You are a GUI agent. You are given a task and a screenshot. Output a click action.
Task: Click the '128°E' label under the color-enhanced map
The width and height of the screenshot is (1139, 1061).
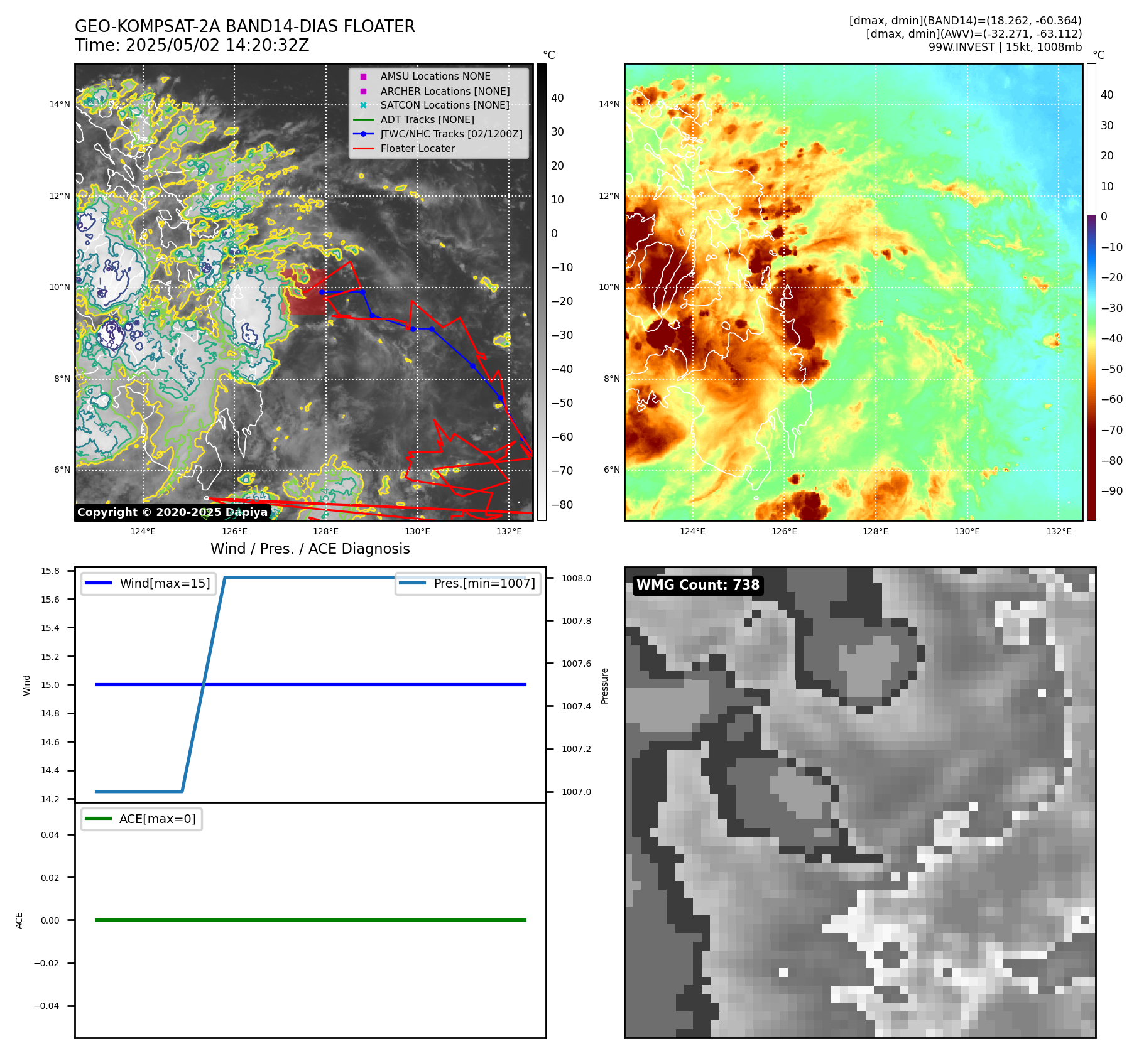(875, 531)
